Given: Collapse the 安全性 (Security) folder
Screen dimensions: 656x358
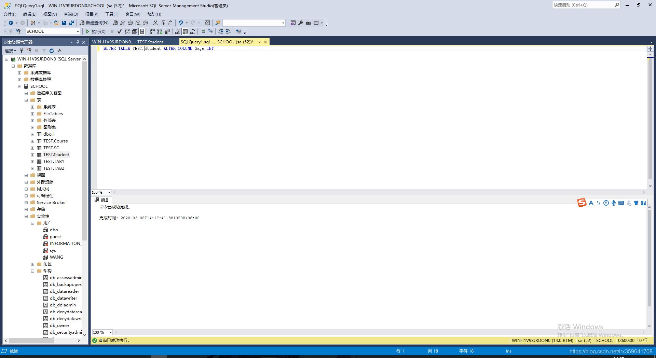Looking at the screenshot, I should (26, 216).
